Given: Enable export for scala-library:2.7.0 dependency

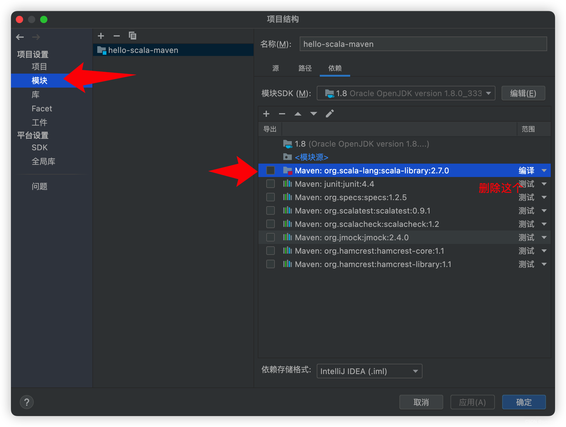Looking at the screenshot, I should click(270, 170).
